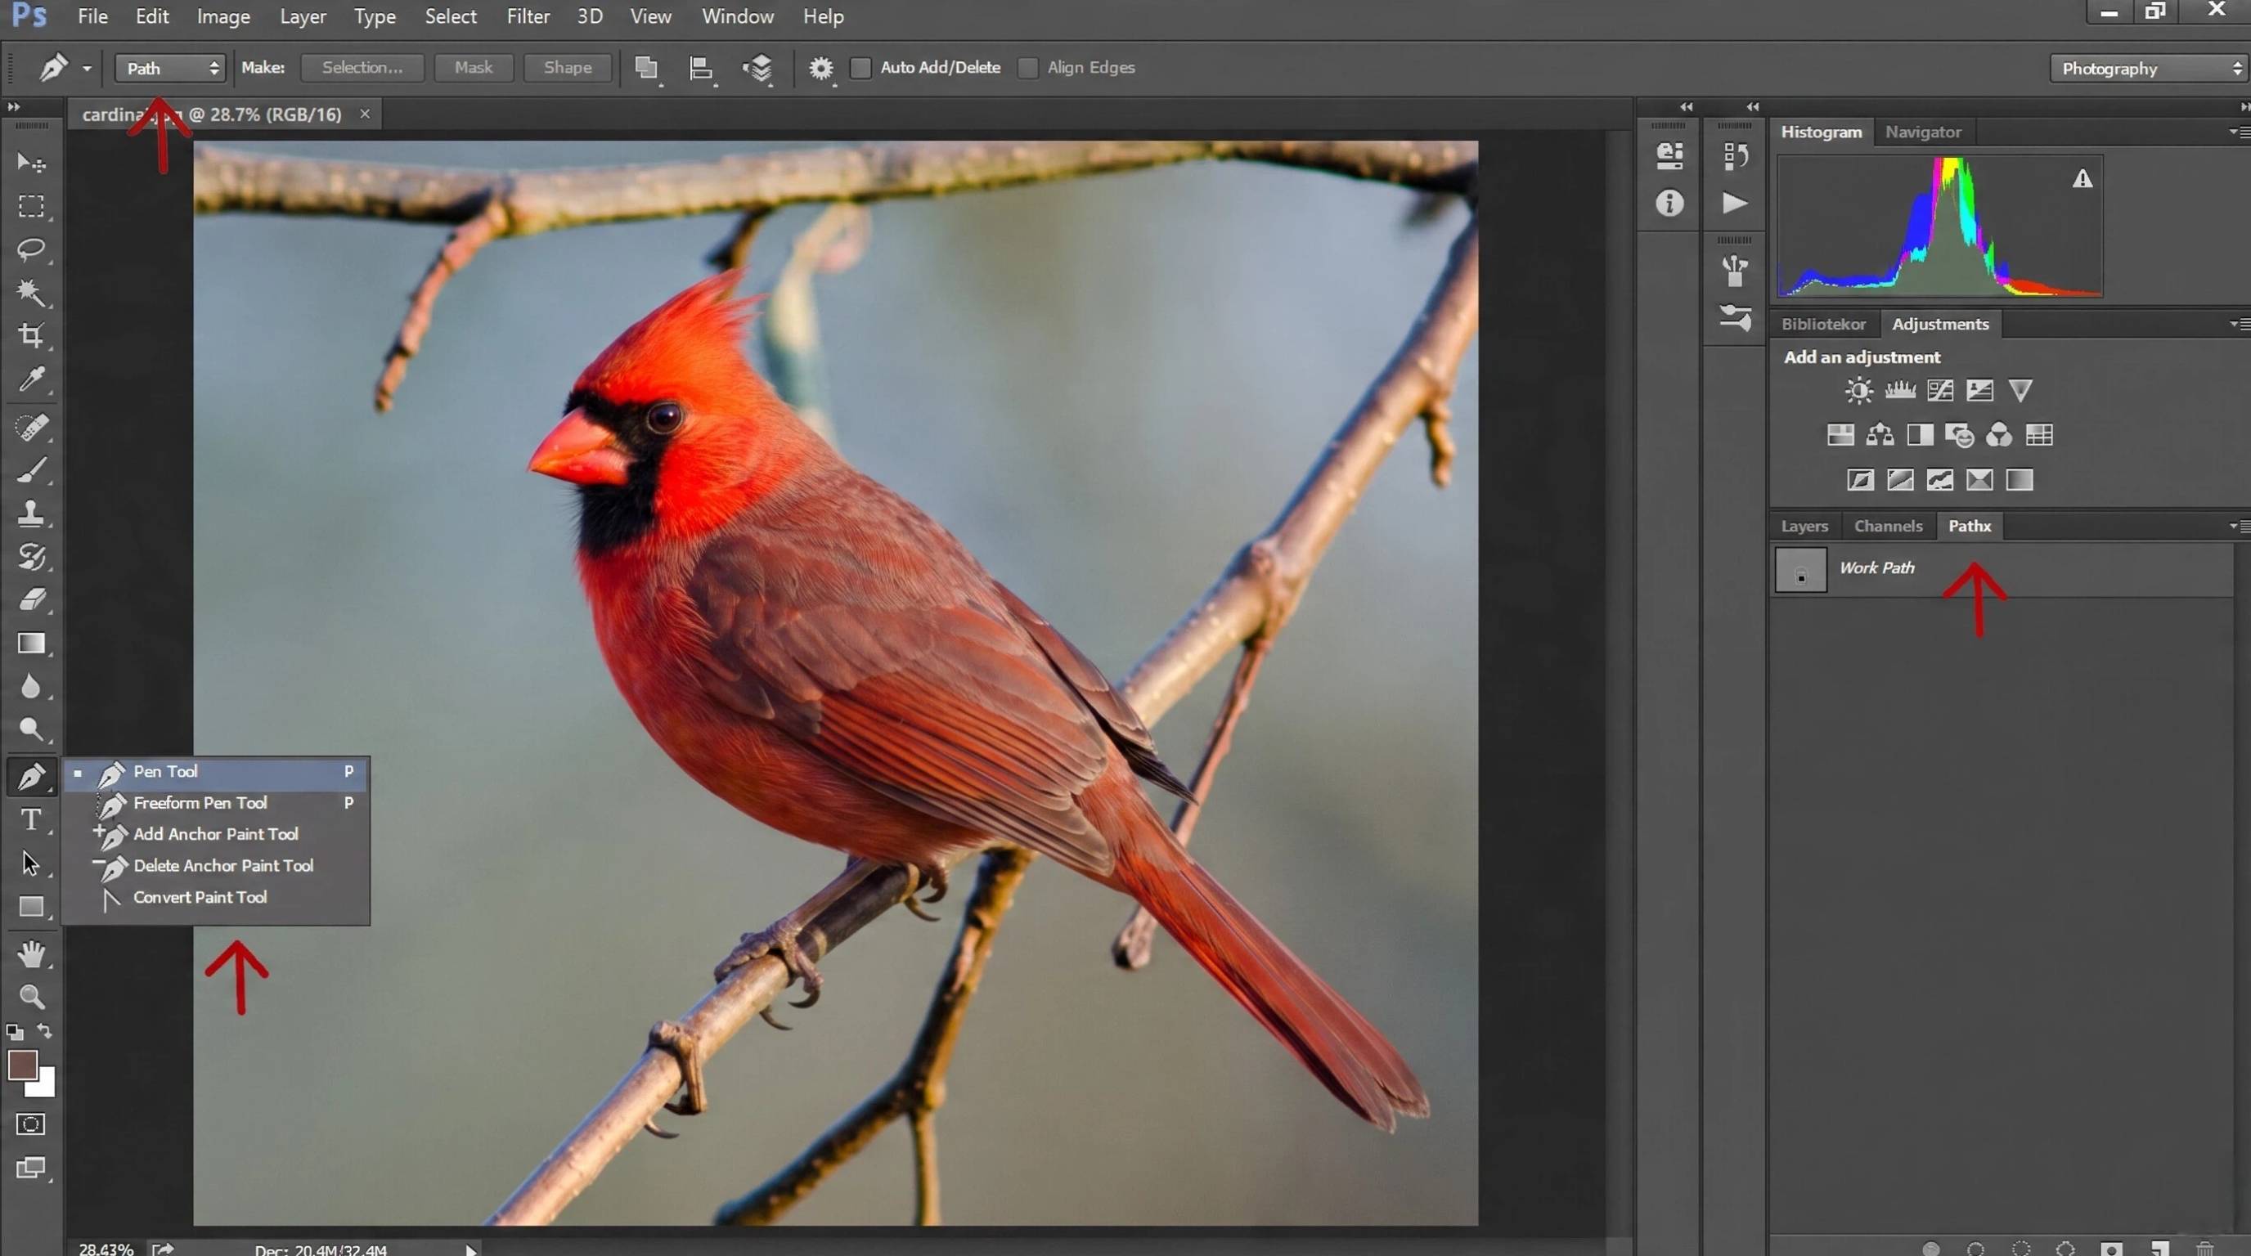The height and width of the screenshot is (1256, 2251).
Task: Activate the Hand tool
Action: pyautogui.click(x=31, y=953)
